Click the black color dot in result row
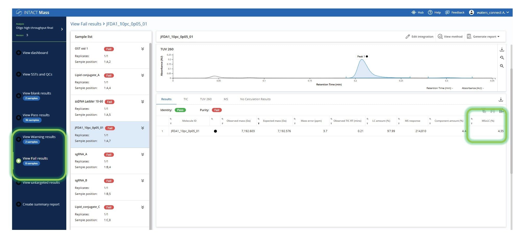Viewport: 520px width, 240px height. [215, 131]
